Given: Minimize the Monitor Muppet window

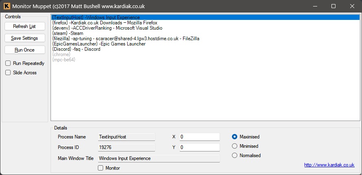Looking at the screenshot, I should (x=315, y=6).
